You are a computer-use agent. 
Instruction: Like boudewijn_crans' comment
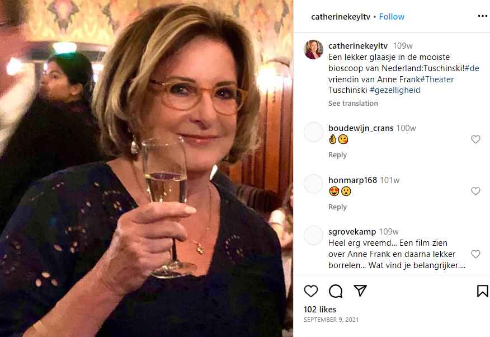point(475,139)
